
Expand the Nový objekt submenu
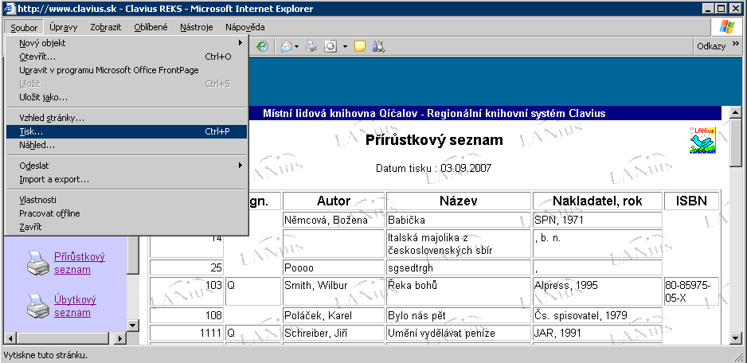point(127,43)
